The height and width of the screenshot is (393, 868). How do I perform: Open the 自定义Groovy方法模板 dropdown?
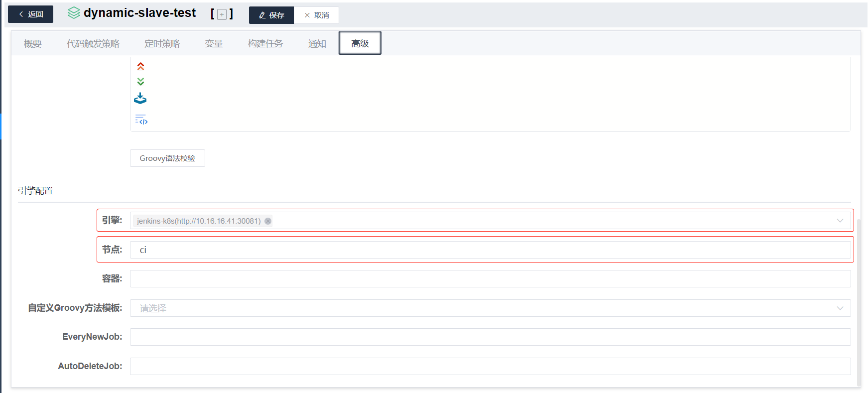pyautogui.click(x=490, y=308)
